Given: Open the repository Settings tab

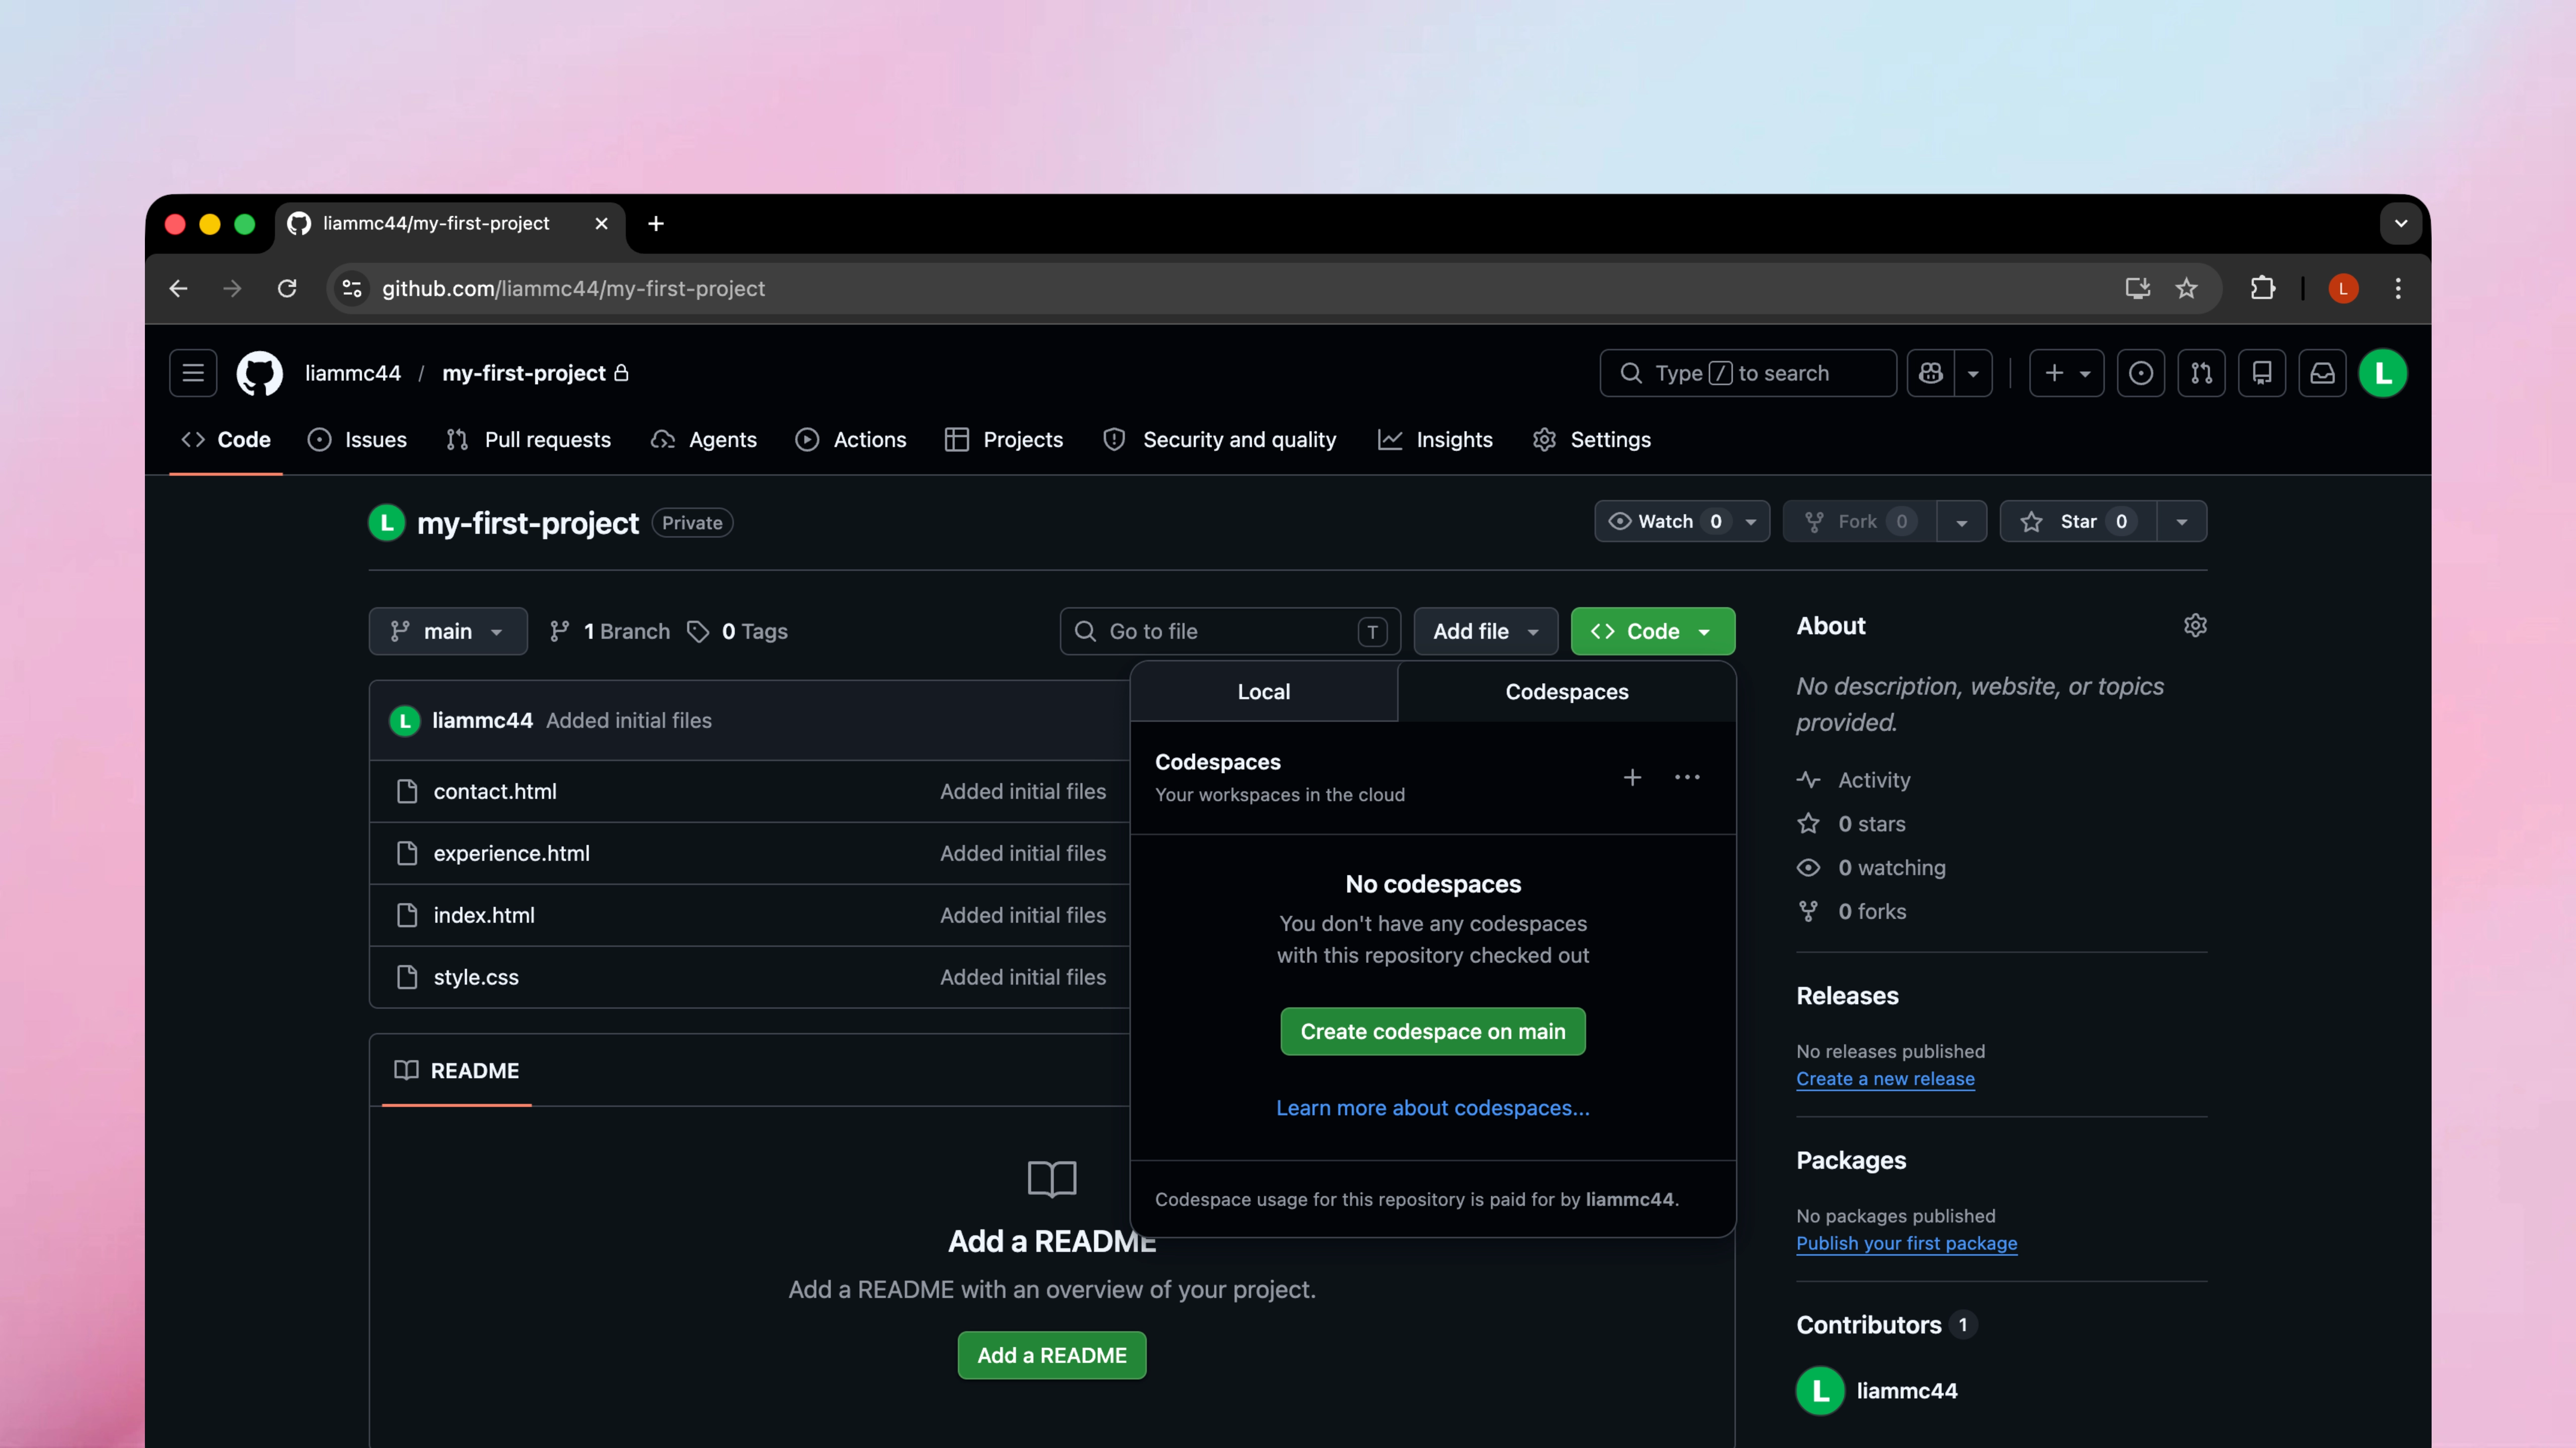Looking at the screenshot, I should click(x=1592, y=440).
